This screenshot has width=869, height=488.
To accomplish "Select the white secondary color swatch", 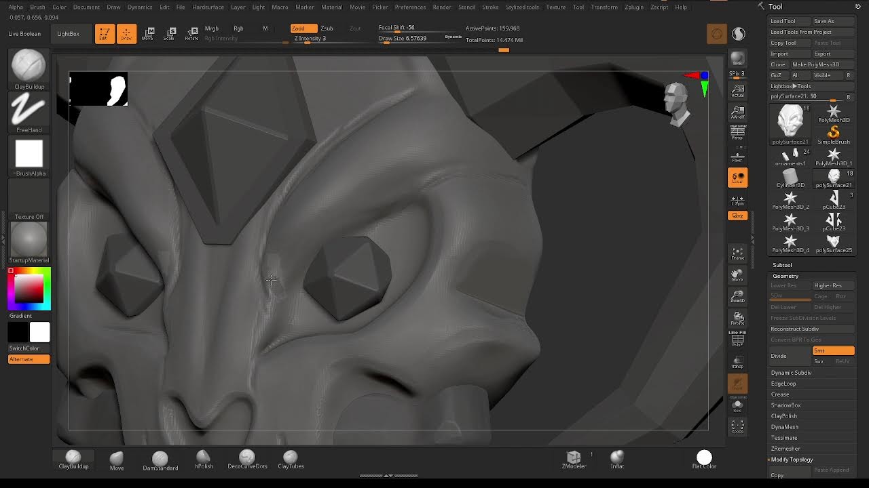I will click(x=39, y=332).
